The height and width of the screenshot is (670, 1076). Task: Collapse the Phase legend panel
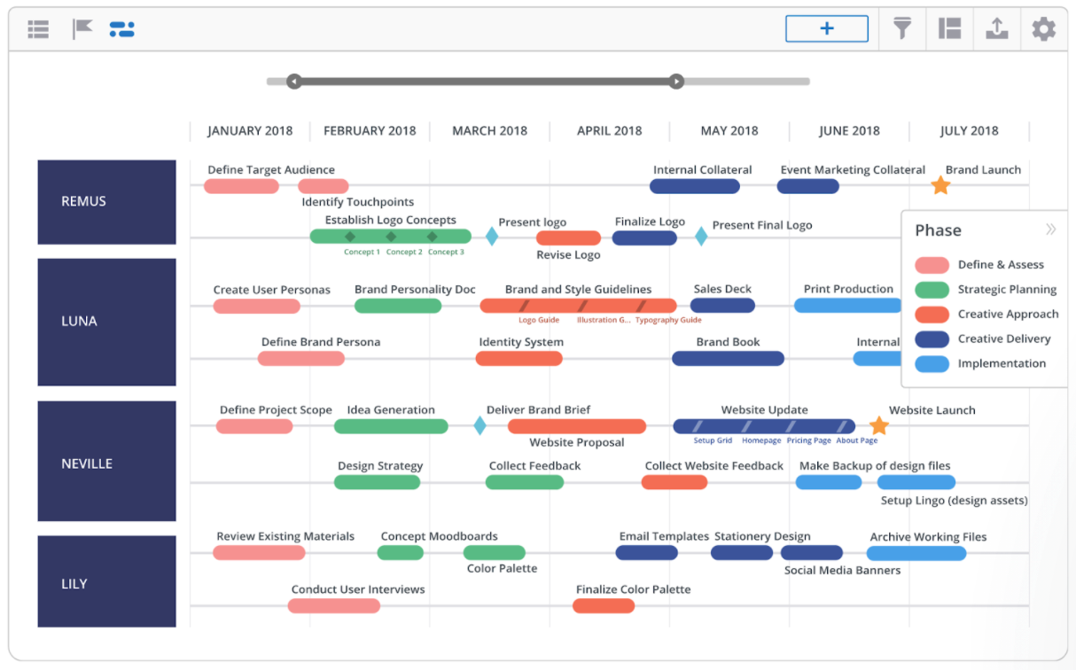[1051, 229]
